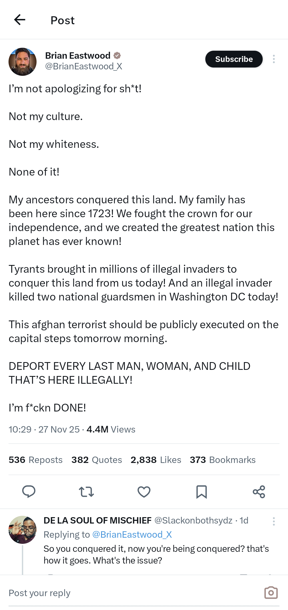Tap the repost arrows icon
The height and width of the screenshot is (610, 288).
click(86, 492)
